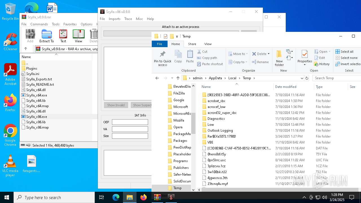Viewport: 361px width, 203px height.
Task: Click the Test icon in WinRAR
Action: click(x=63, y=36)
